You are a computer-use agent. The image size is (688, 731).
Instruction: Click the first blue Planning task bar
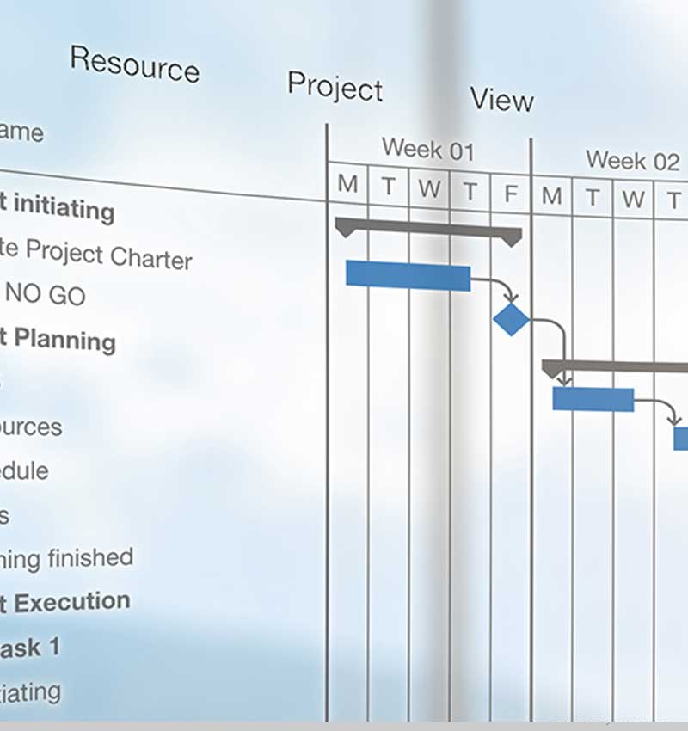click(593, 400)
